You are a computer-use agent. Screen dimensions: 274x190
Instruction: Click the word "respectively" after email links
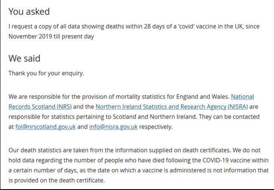156,127
